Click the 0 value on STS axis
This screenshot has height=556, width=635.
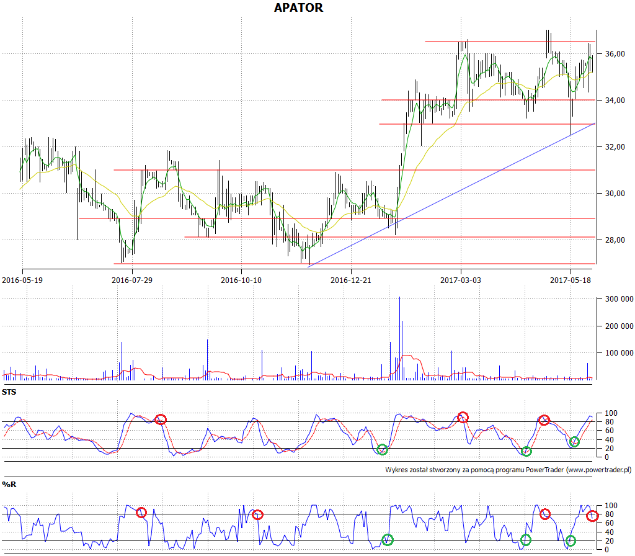(x=606, y=457)
